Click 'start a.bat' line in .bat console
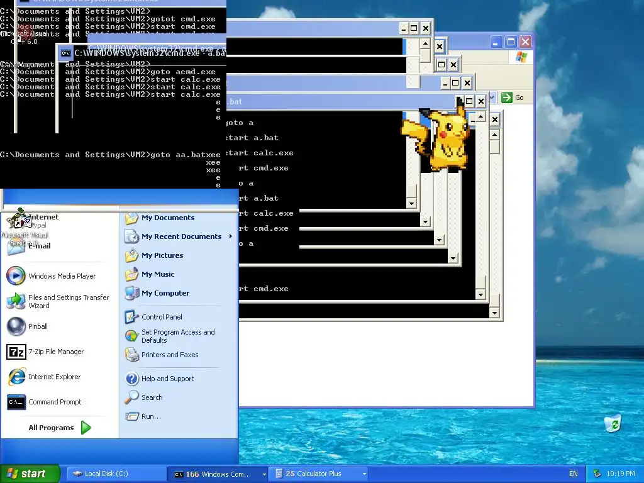The height and width of the screenshot is (483, 644). pyautogui.click(x=253, y=138)
